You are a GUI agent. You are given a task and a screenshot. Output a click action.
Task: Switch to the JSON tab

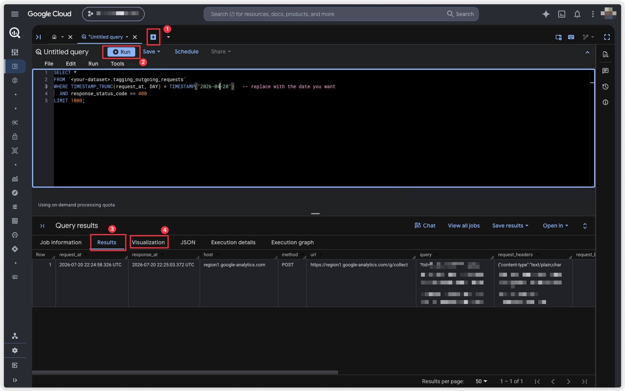pyautogui.click(x=188, y=242)
